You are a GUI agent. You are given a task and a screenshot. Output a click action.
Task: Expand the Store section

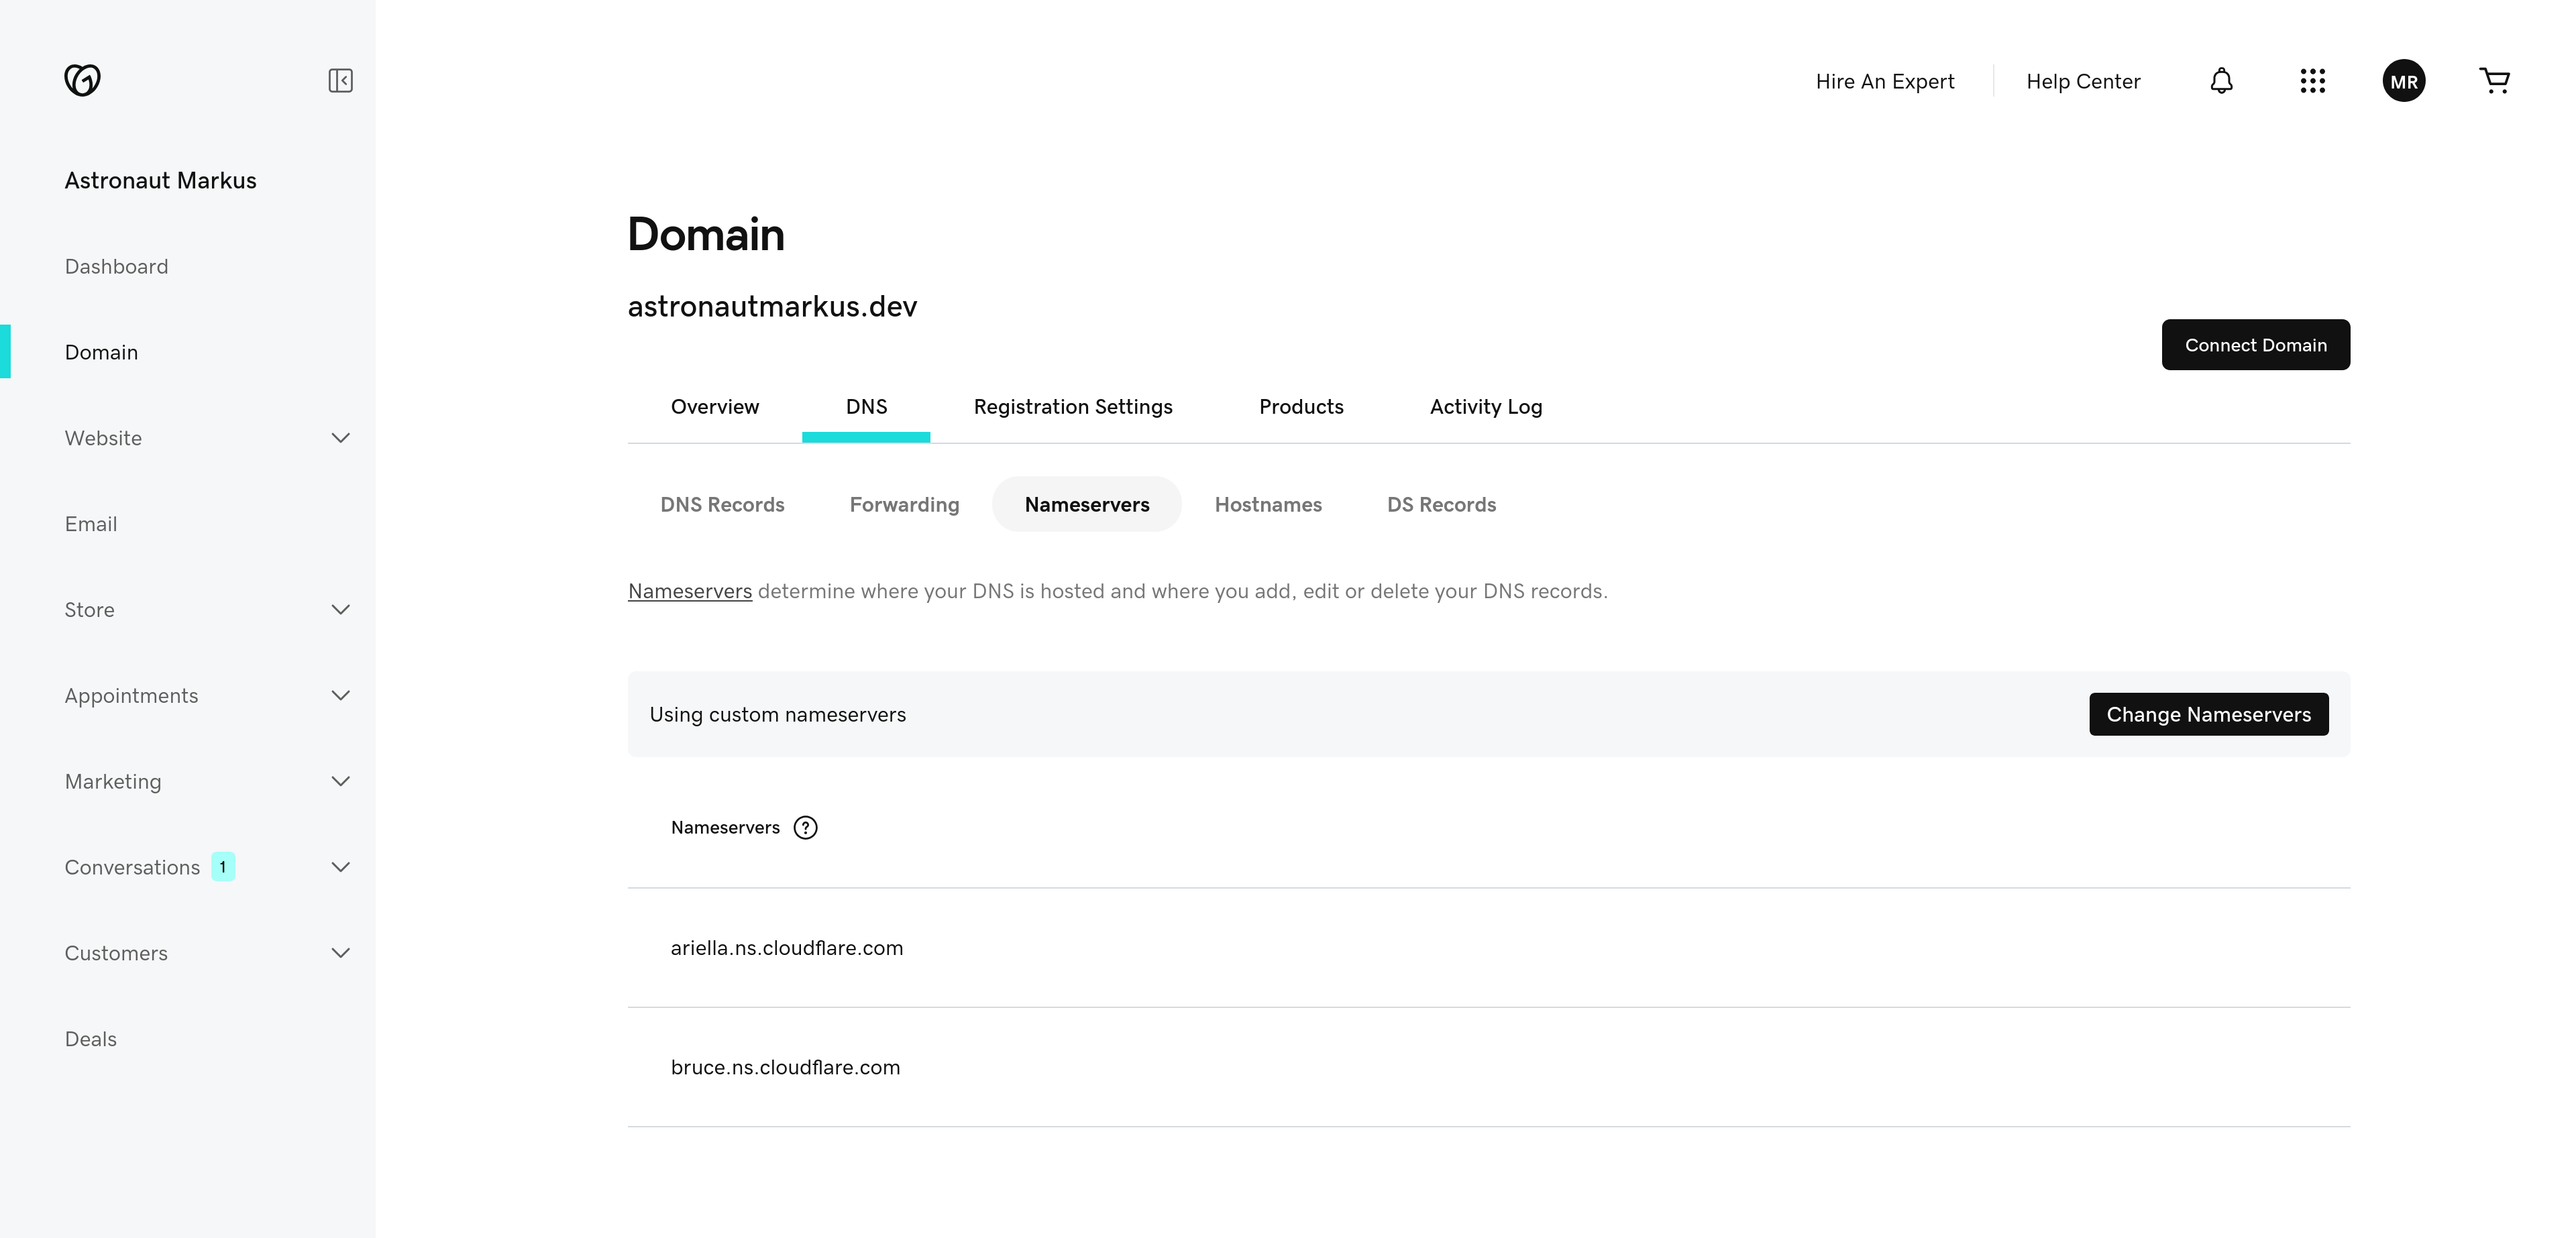340,609
